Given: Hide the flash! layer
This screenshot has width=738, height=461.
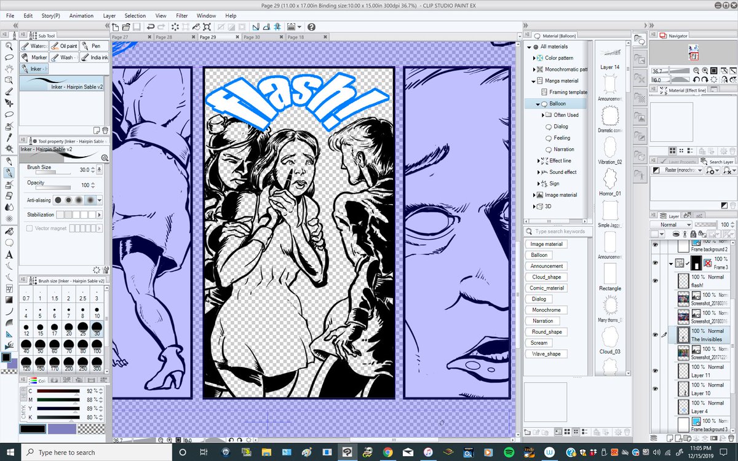Looking at the screenshot, I should pyautogui.click(x=655, y=281).
